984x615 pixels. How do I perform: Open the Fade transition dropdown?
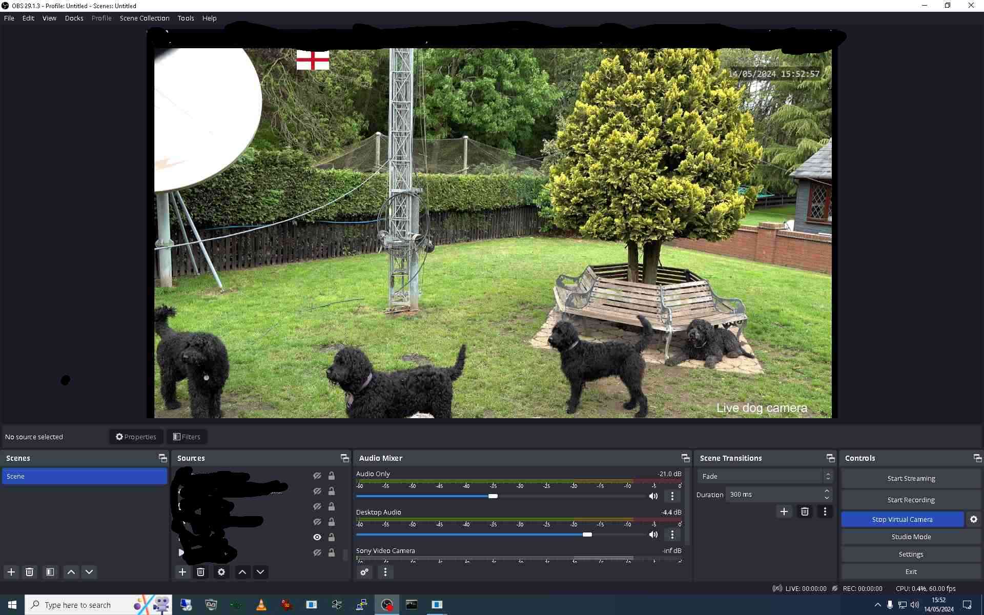(x=763, y=476)
